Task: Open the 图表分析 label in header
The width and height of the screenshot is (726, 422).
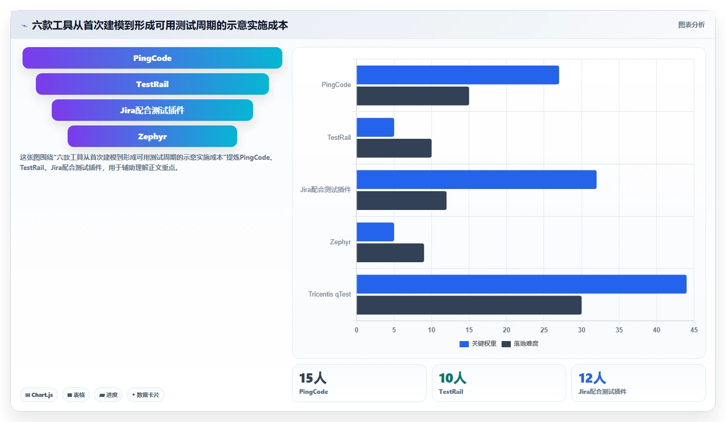Action: (691, 25)
